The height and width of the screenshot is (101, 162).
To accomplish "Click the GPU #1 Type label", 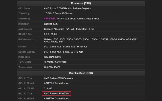I will [25, 78].
